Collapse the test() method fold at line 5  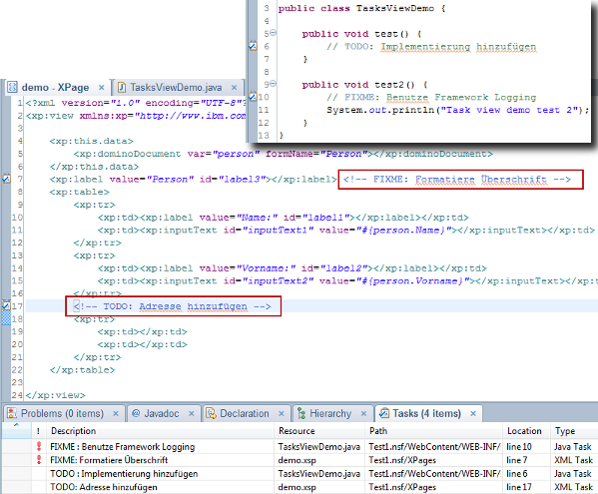point(274,33)
